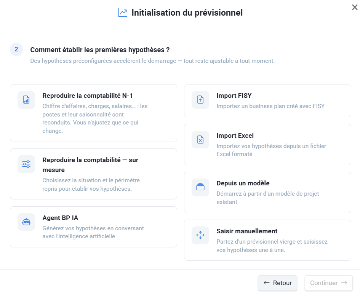Pick the Depuis un modèle card title
Image resolution: width=360 pixels, height=295 pixels.
point(243,183)
